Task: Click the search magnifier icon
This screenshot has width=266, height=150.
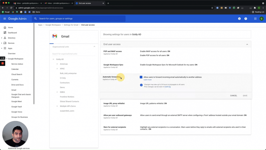Action: tap(35, 19)
